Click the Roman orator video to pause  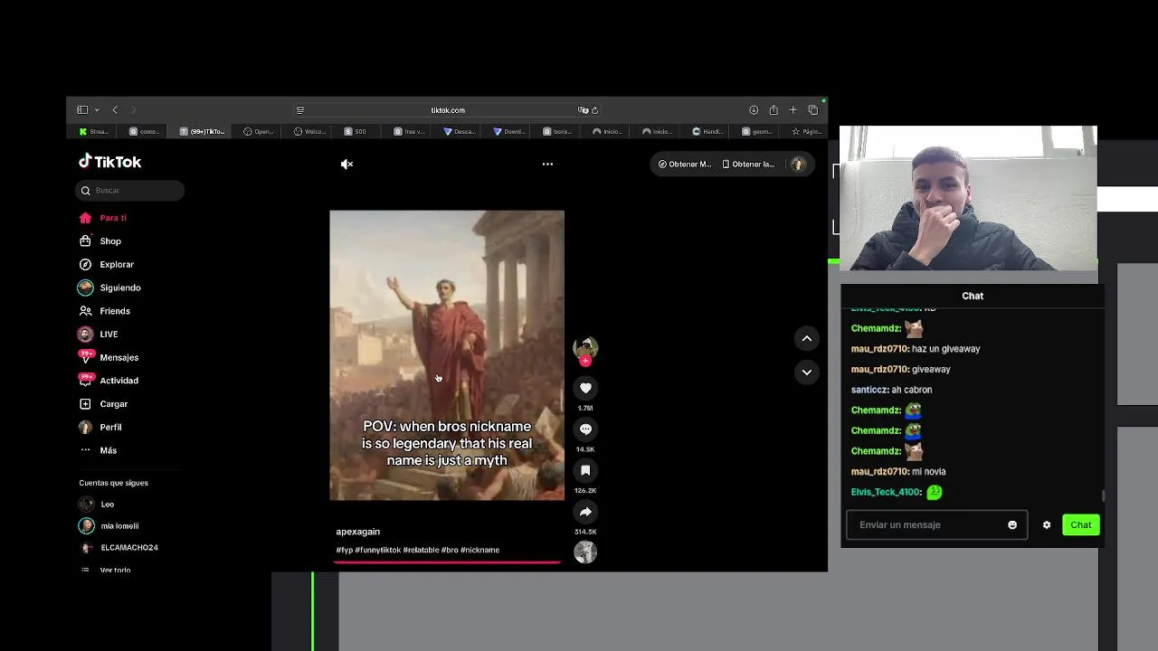(447, 355)
